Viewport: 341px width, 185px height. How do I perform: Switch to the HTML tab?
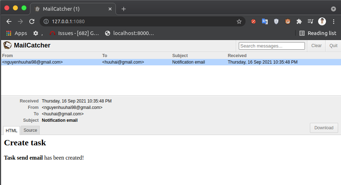pos(11,130)
